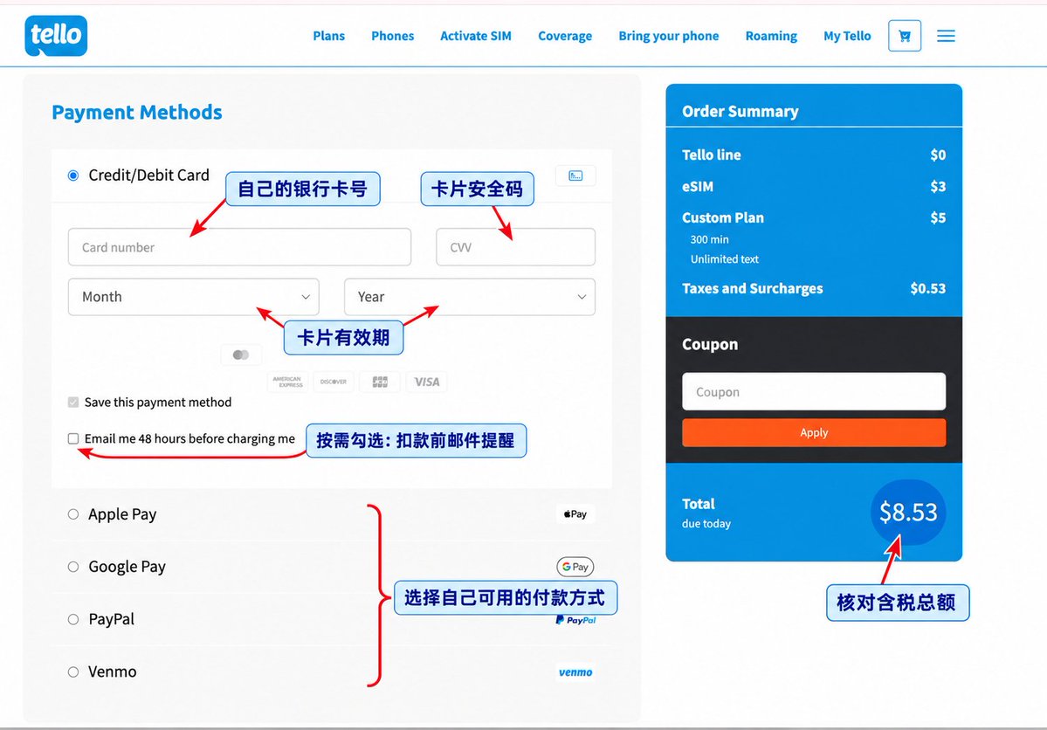Click the Payment Methods heading
This screenshot has width=1047, height=730.
click(137, 112)
